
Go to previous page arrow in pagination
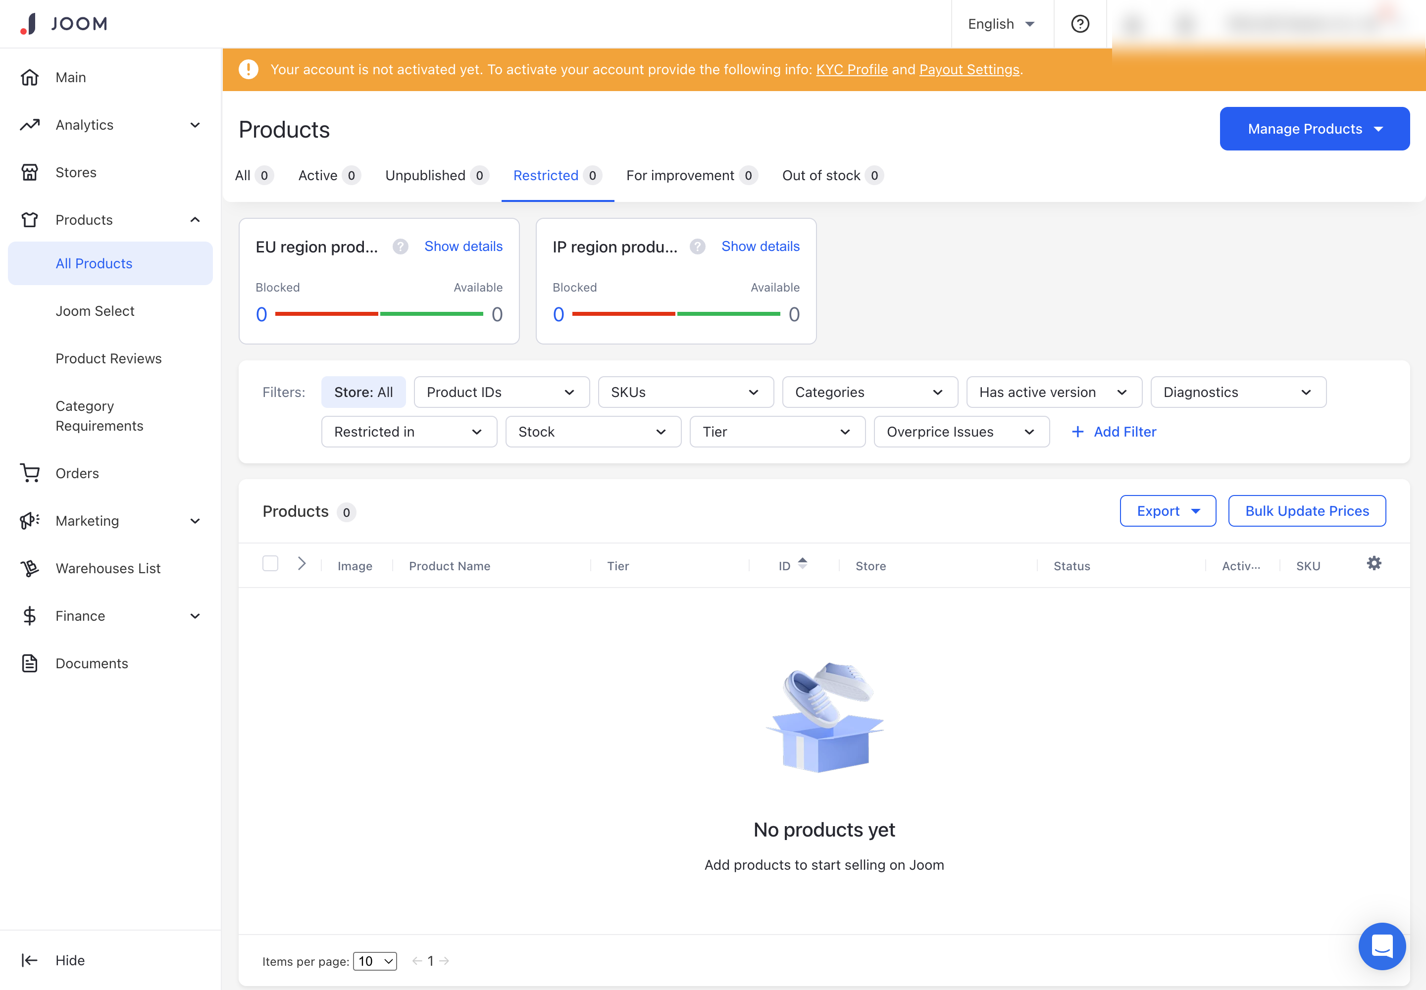click(417, 961)
